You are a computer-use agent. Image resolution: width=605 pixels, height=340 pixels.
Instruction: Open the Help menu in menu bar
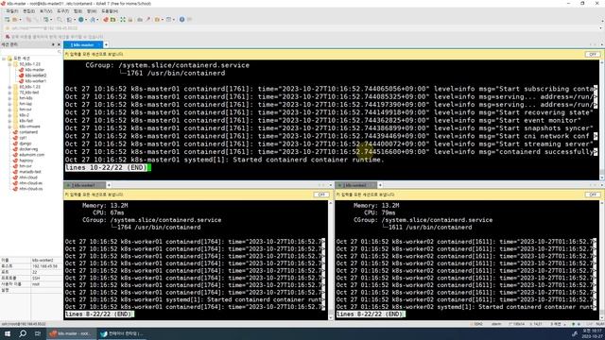pyautogui.click(x=110, y=11)
